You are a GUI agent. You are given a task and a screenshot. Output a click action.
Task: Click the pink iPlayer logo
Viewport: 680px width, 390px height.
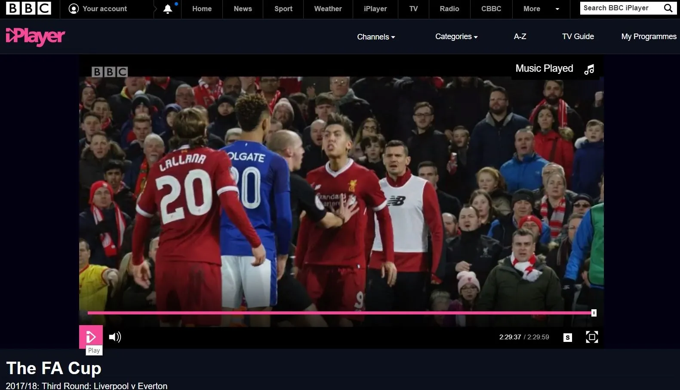[35, 37]
